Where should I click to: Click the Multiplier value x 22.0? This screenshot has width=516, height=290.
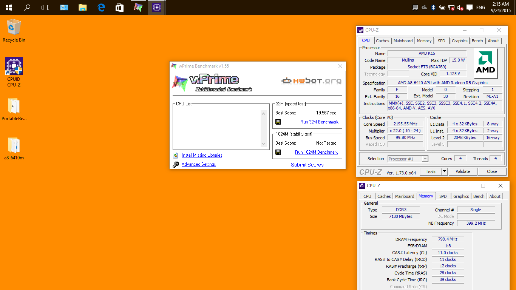tap(405, 131)
